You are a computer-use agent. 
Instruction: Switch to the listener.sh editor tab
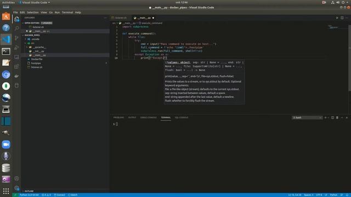[x=121, y=18]
